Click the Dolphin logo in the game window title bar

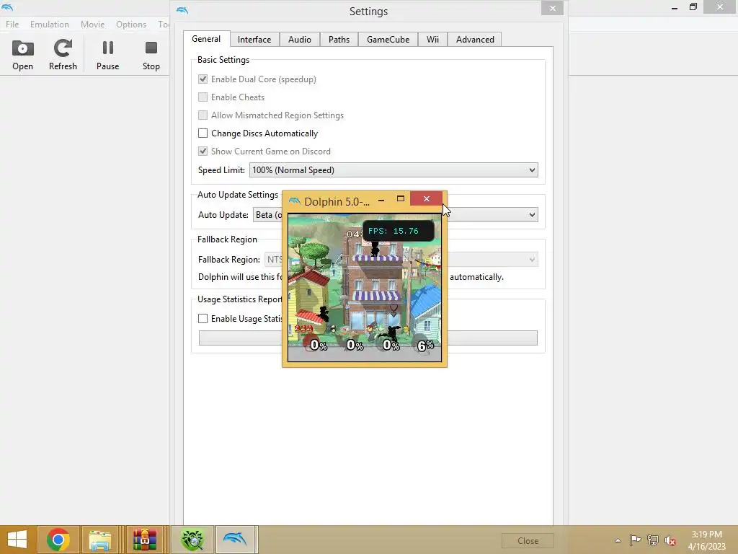[x=295, y=201]
